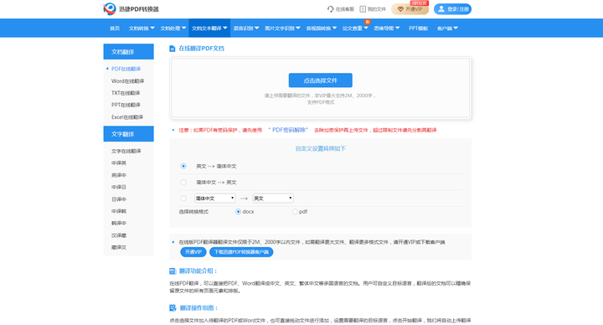Click the top 开通VIP button
This screenshot has width=603, height=325.
click(x=410, y=9)
